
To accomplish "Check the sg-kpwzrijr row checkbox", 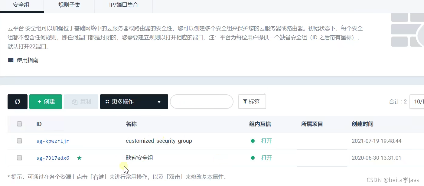I will coord(19,141).
